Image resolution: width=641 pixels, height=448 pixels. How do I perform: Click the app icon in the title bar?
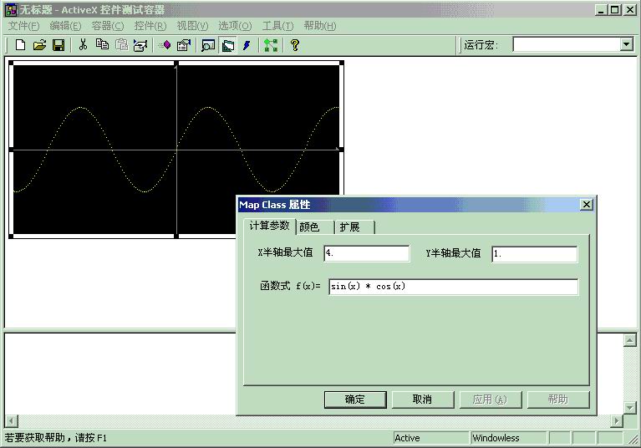(x=11, y=10)
